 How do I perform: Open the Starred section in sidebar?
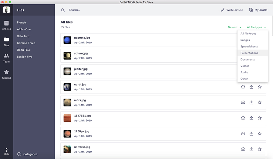(x=6, y=74)
